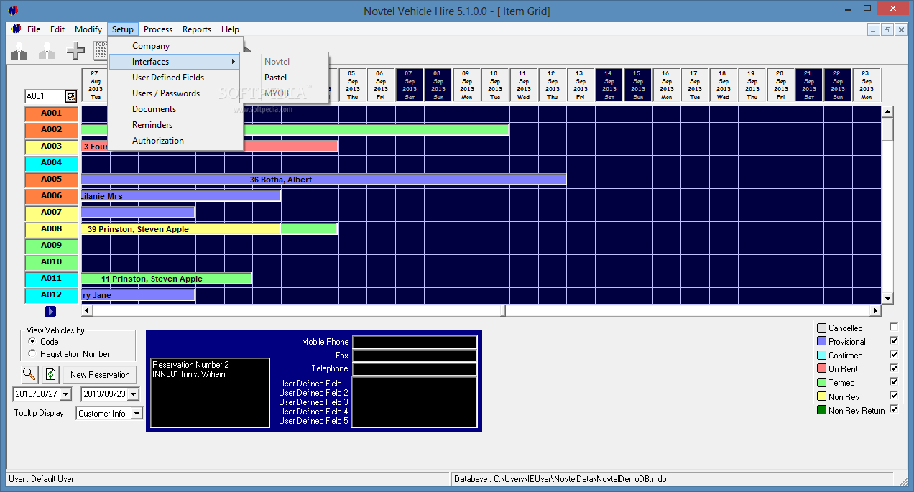Choose Authorization menu item

tap(176, 141)
